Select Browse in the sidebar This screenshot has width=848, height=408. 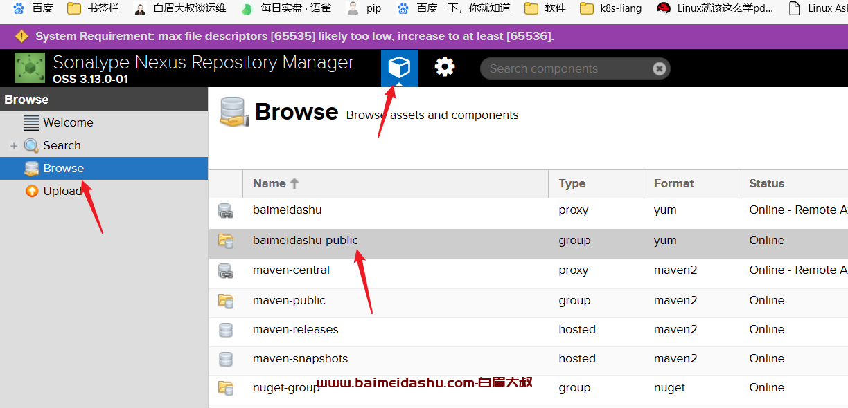coord(104,168)
